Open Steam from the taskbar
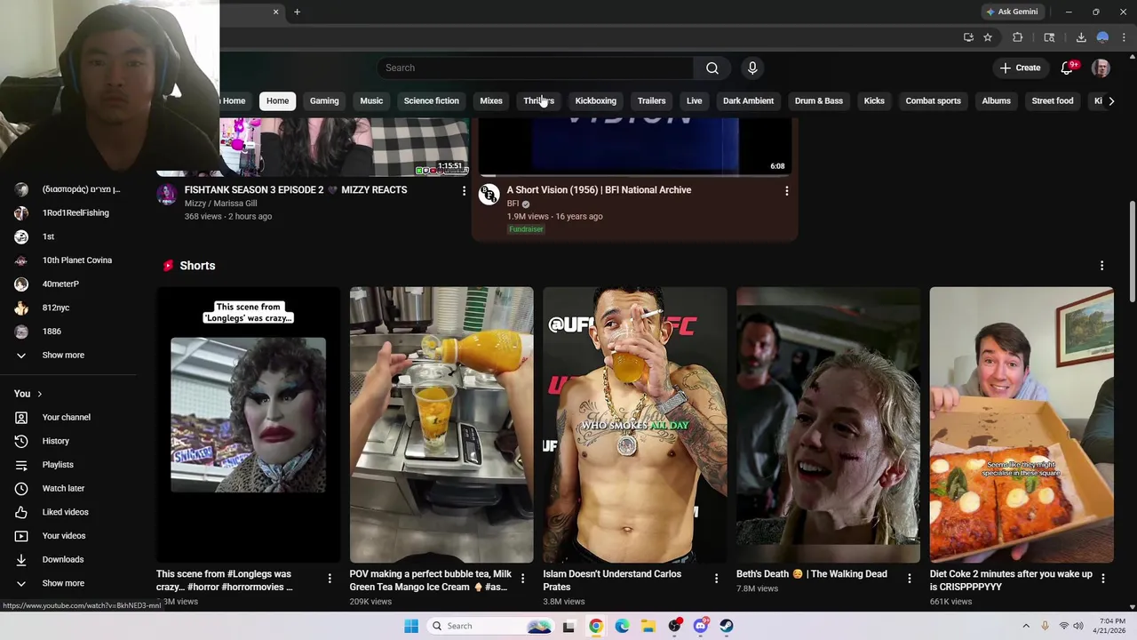 (727, 626)
